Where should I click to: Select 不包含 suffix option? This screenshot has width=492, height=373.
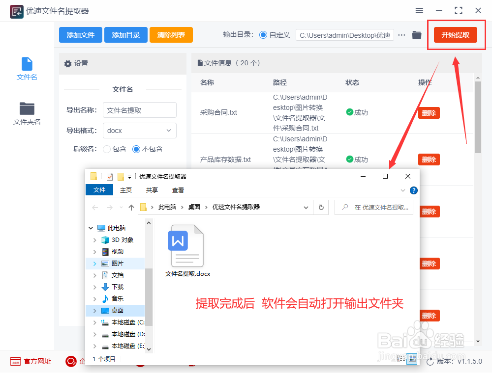(136, 149)
